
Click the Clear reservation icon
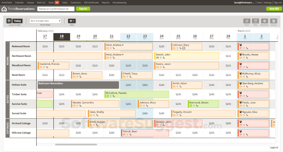(x=247, y=21)
